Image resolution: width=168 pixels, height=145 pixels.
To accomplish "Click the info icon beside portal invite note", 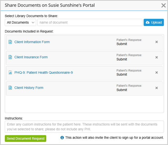I will pos(62,138).
